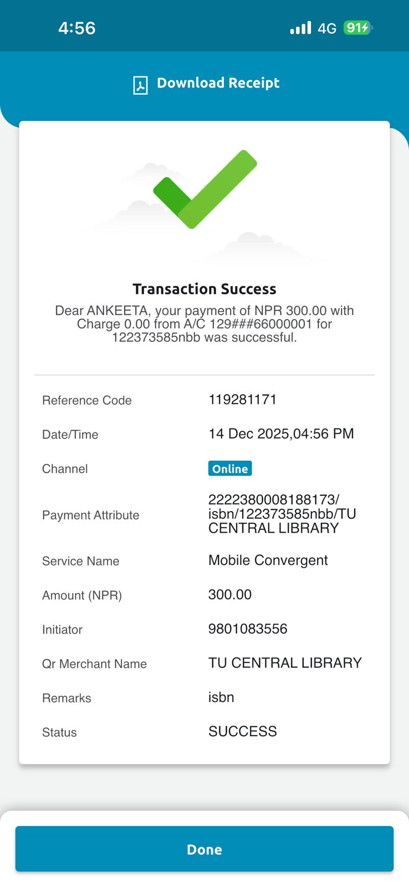Tap the payment confirmation message text
The width and height of the screenshot is (409, 887).
pyautogui.click(x=204, y=324)
